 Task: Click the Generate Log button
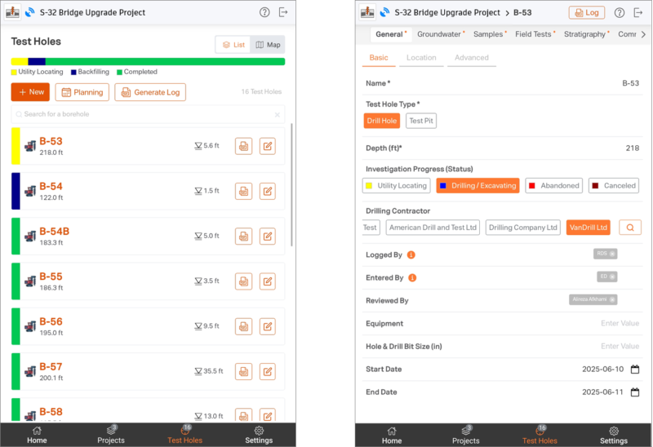[x=150, y=92]
